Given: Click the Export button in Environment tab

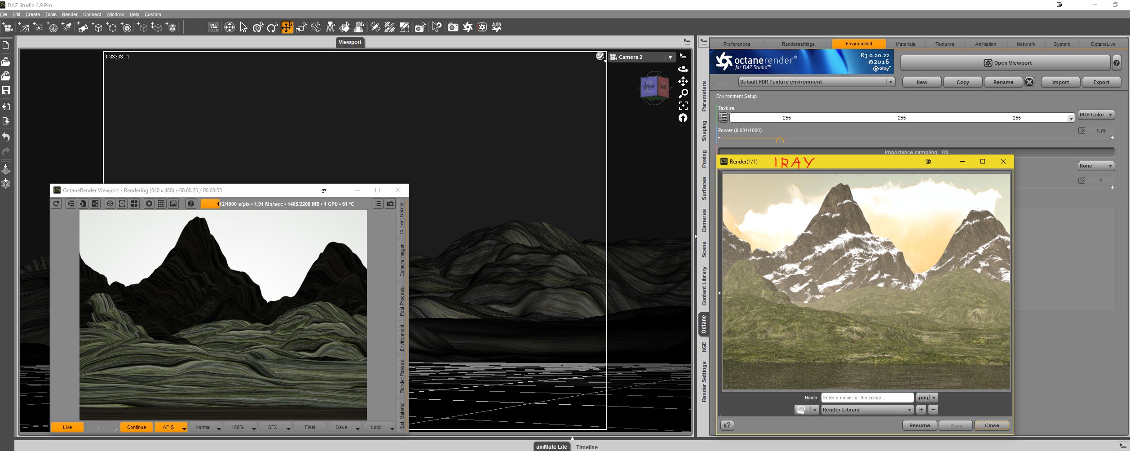Looking at the screenshot, I should coord(1101,82).
